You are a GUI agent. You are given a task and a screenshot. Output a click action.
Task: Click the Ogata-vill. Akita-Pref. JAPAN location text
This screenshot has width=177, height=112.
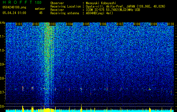pyautogui.click(x=126, y=6)
